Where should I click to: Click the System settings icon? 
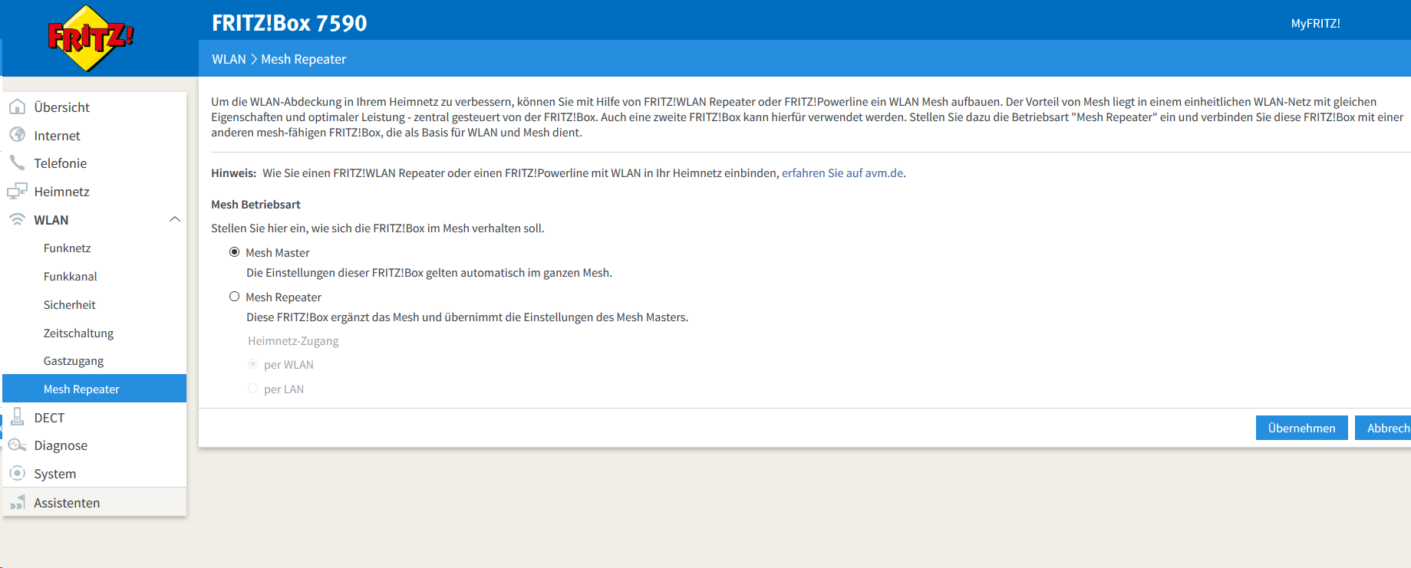[17, 473]
